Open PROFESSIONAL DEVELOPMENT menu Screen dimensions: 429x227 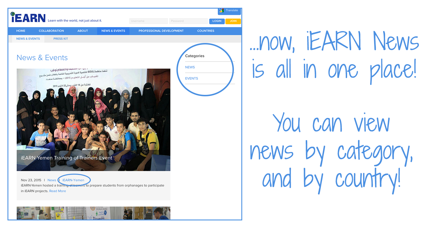(161, 31)
